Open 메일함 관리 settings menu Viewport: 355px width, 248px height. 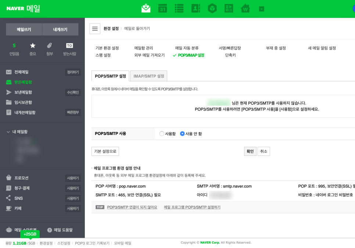(144, 48)
